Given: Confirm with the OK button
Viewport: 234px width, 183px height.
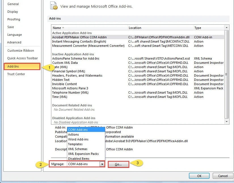Looking at the screenshot, I should (199, 176).
